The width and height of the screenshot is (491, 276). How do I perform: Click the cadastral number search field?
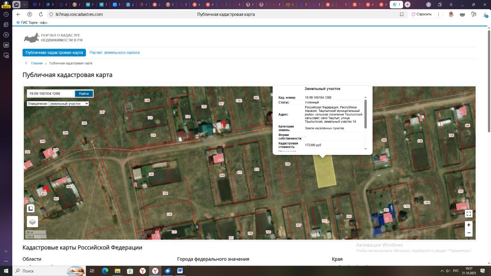[x=50, y=94]
